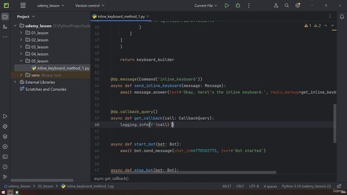Screen dimensions: 347x195
Task: Click line 60 logging.info code
Action: 147,125
